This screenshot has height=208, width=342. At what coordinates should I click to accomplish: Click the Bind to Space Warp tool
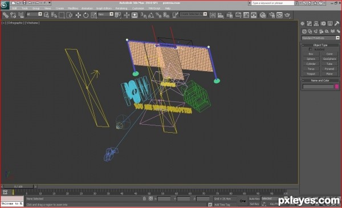(21, 15)
